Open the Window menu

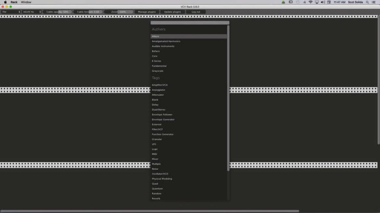[x=26, y=2]
